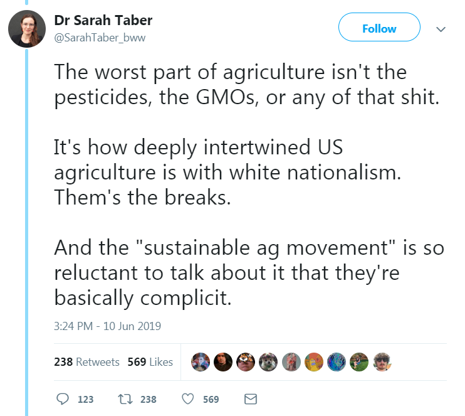Like the tweet with the heart icon
Viewport: 465px width, 416px height.
(x=188, y=399)
